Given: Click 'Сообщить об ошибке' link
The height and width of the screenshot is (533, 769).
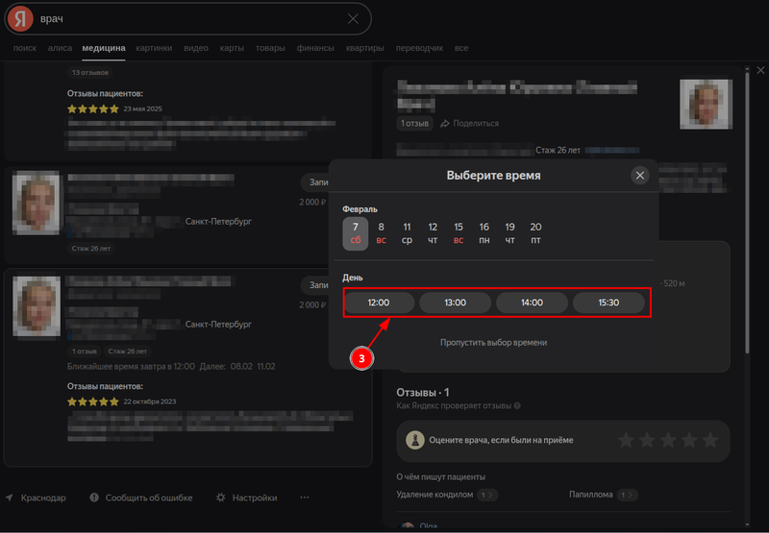Looking at the screenshot, I should coord(149,497).
